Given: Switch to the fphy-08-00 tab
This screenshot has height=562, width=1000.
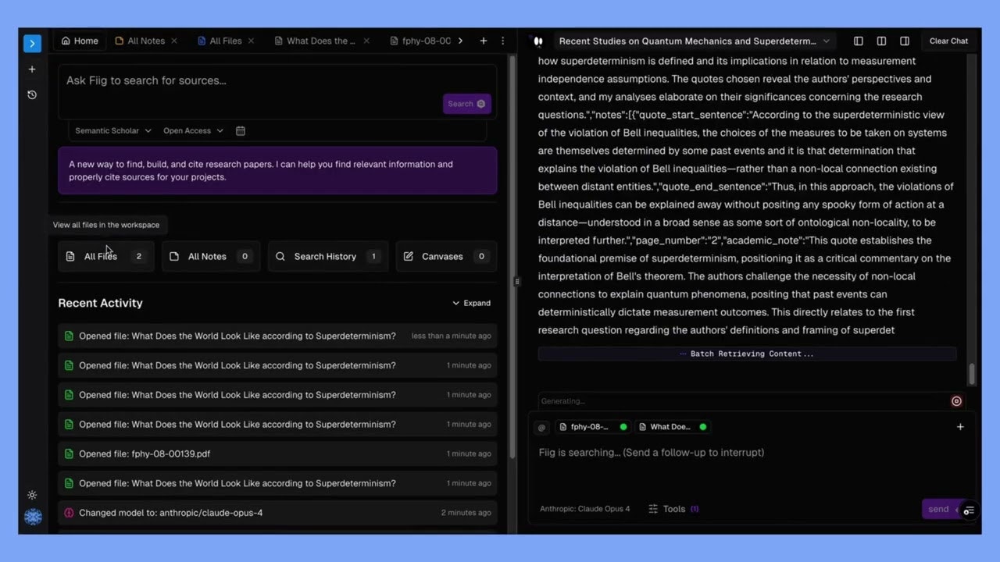Looking at the screenshot, I should click(x=420, y=41).
